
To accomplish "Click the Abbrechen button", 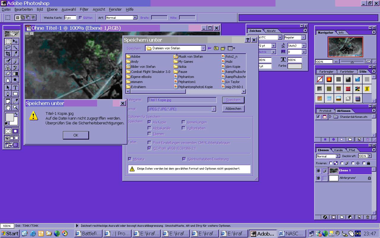I will [233, 109].
